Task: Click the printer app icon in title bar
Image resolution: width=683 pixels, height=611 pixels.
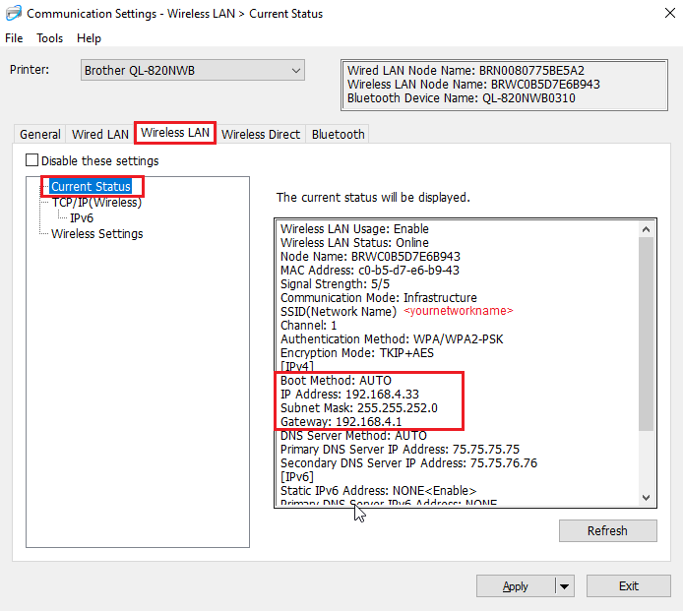Action: tap(14, 13)
